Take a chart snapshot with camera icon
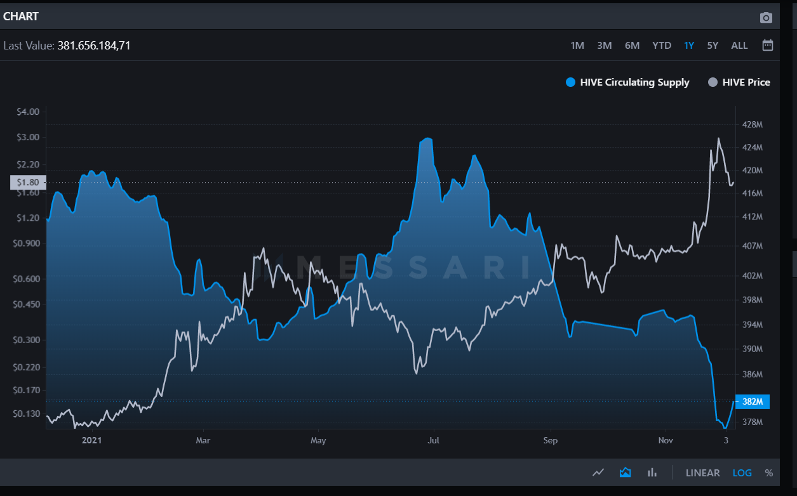Image resolution: width=797 pixels, height=496 pixels. click(x=766, y=17)
